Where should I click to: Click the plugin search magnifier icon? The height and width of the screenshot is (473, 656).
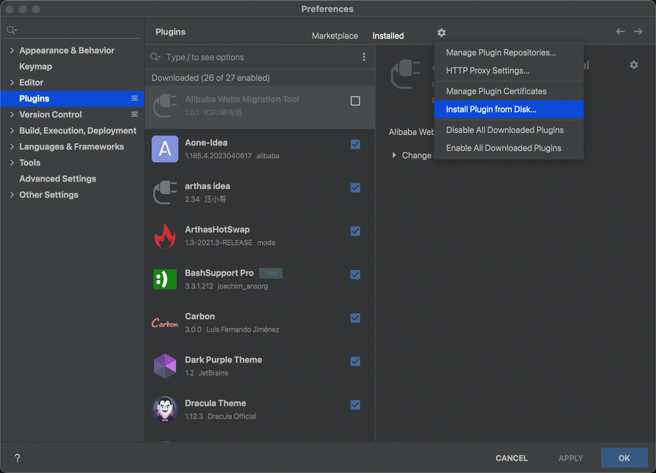click(155, 57)
